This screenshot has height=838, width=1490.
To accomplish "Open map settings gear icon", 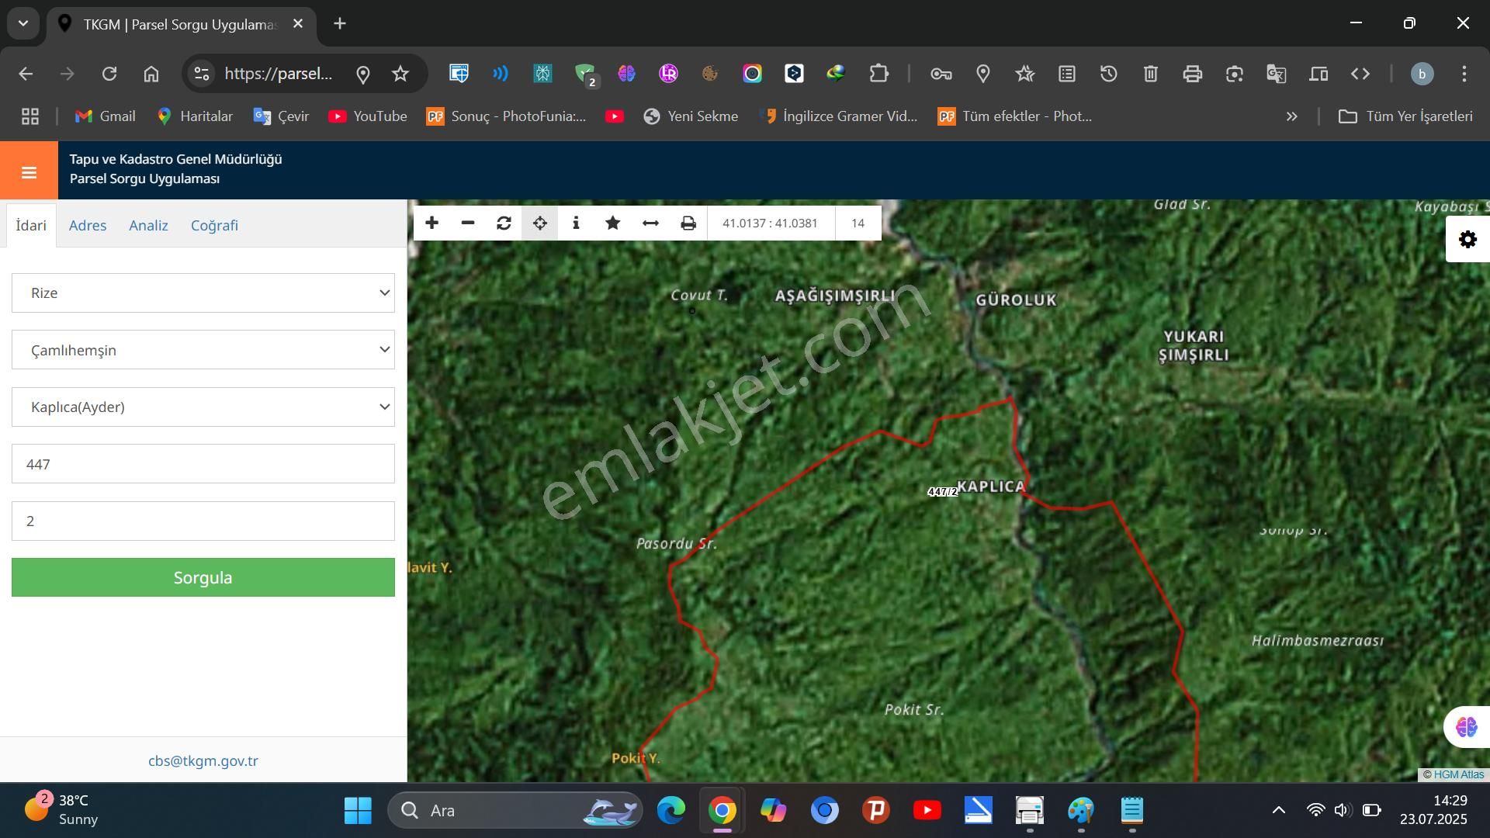I will pos(1467,239).
